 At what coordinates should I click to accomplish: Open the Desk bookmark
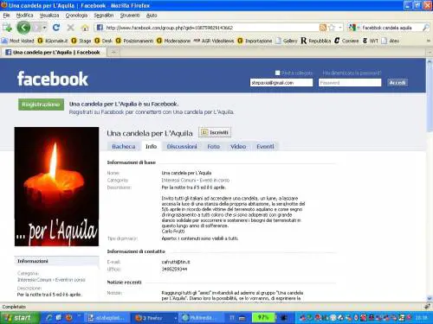click(x=103, y=41)
